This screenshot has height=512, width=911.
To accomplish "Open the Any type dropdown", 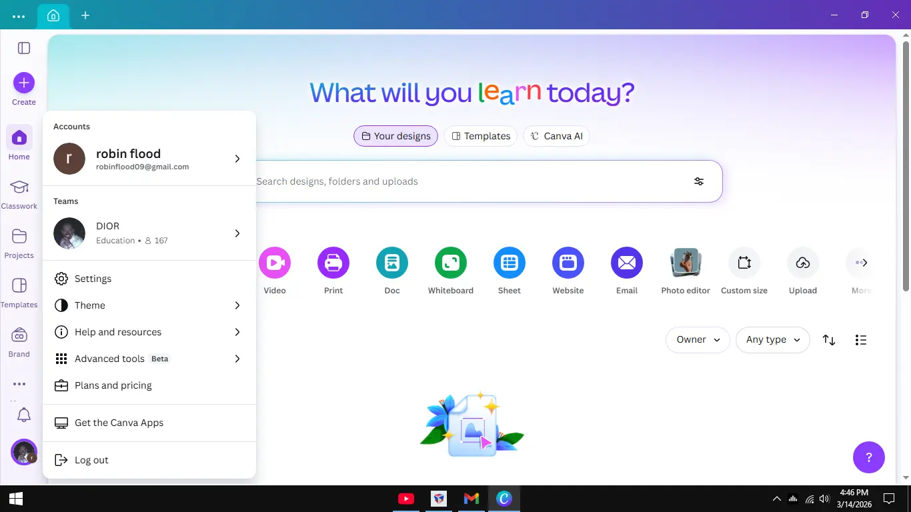I will [x=773, y=340].
